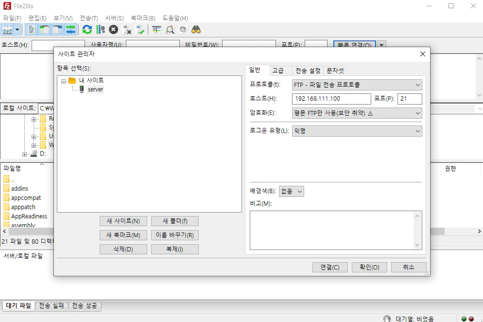Disconnect from server toolbar icon
483x322 pixels.
pyautogui.click(x=127, y=30)
